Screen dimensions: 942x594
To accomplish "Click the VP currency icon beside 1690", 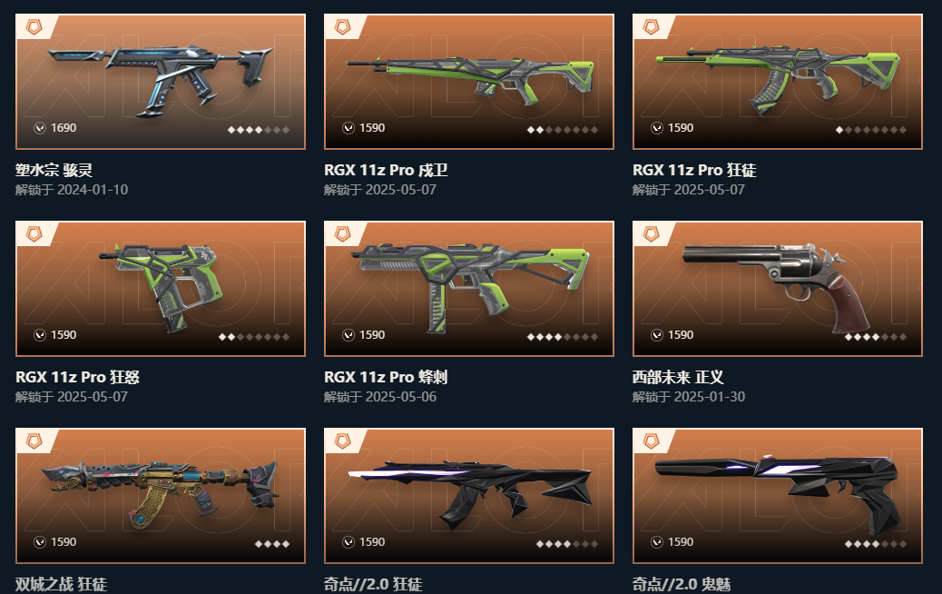I will tap(40, 128).
